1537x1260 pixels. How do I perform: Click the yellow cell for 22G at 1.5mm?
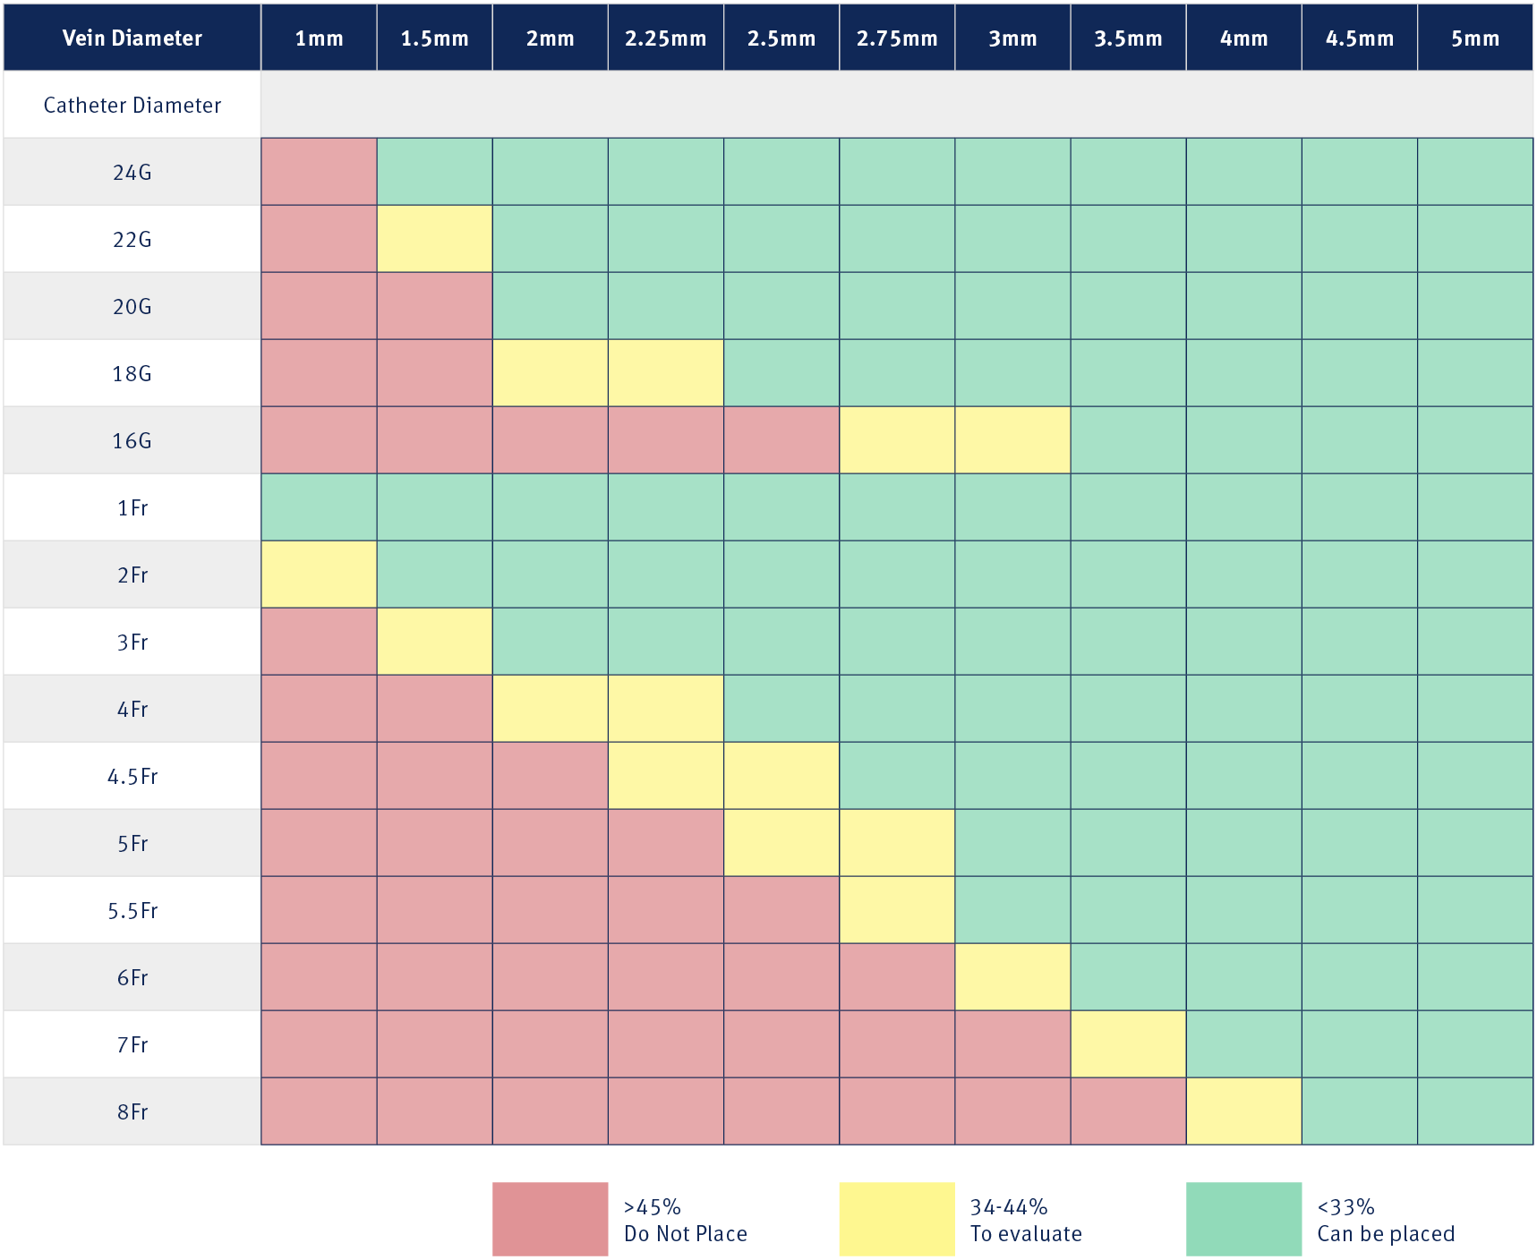click(x=434, y=239)
